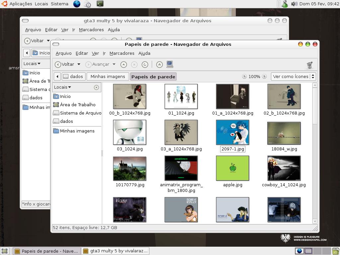The image size is (340, 255).
Task: Select the first workspace in switcher
Action: (299, 251)
